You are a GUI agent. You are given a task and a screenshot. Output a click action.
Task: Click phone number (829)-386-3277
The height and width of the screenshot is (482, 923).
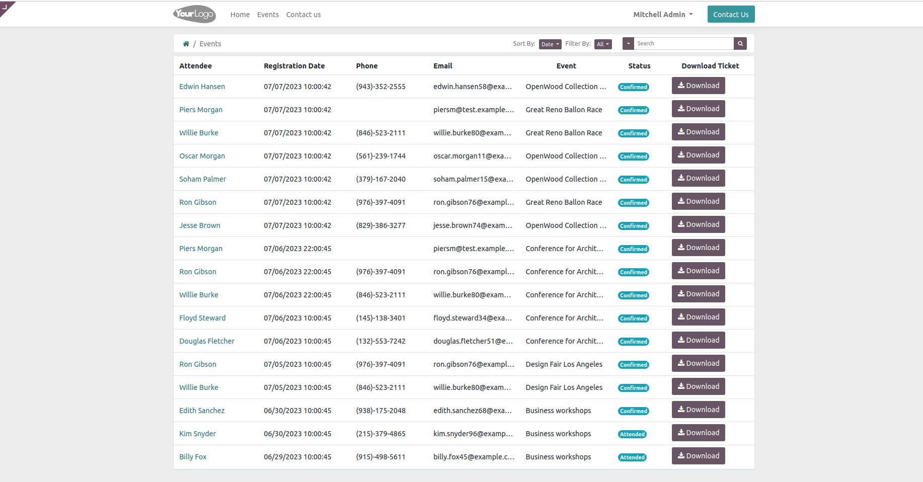click(380, 225)
